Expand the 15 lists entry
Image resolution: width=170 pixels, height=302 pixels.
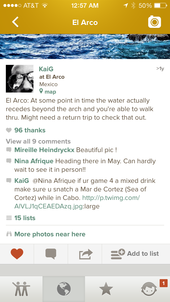coord(25,218)
